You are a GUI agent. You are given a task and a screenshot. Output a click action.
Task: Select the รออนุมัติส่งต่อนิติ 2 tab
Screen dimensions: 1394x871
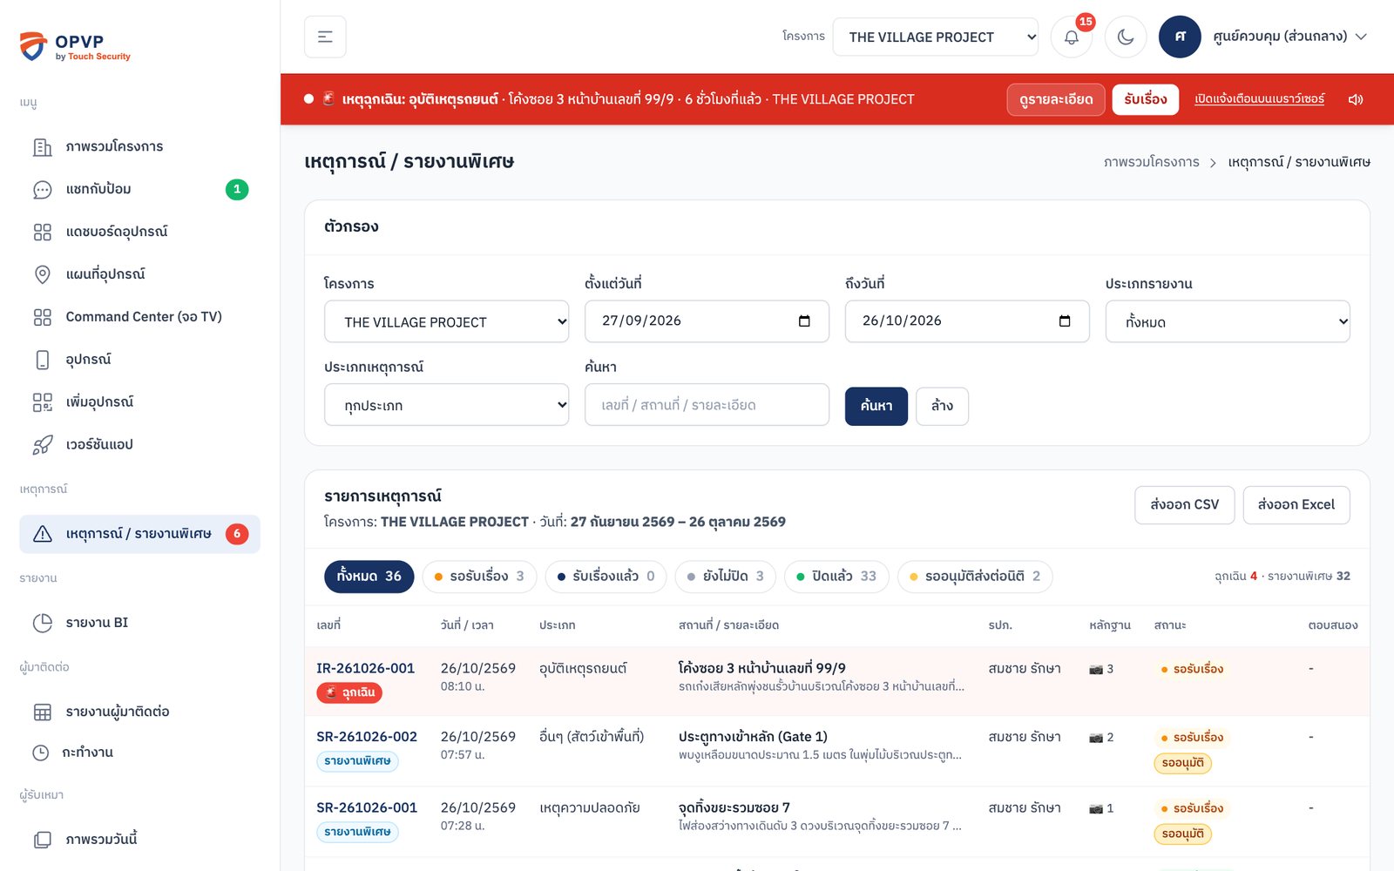(x=975, y=577)
